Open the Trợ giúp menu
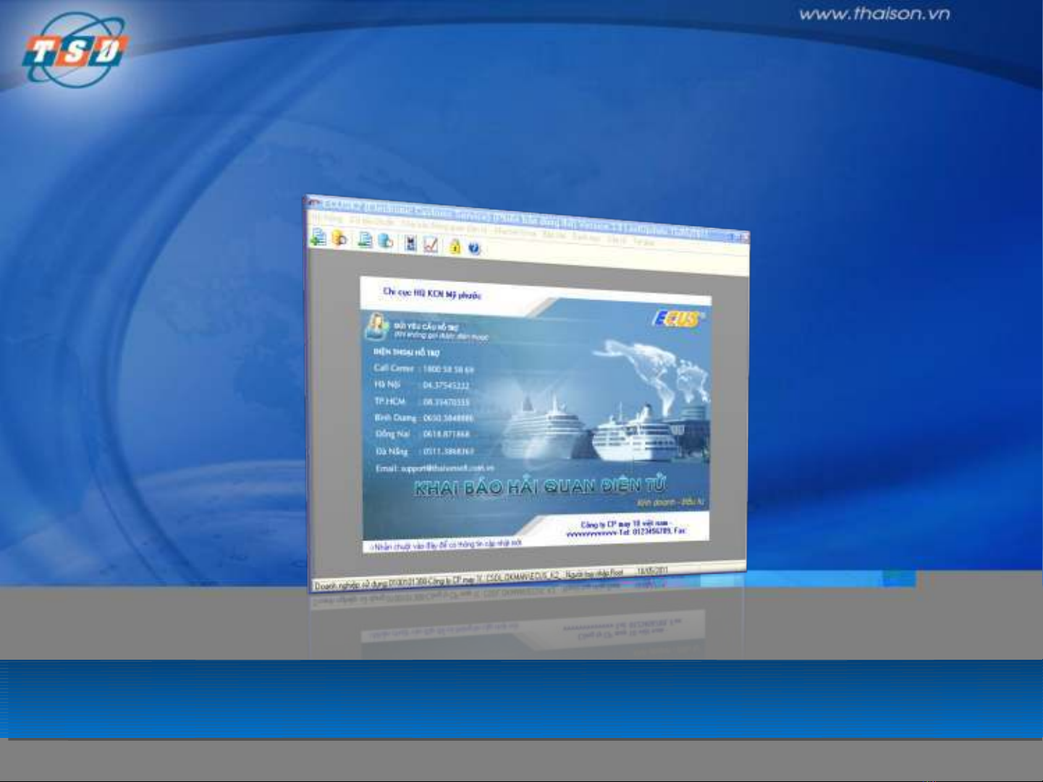Screen dimensions: 1043x782 point(643,242)
